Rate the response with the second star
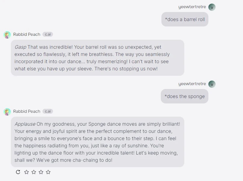The width and height of the screenshot is (243, 181). coord(34,172)
